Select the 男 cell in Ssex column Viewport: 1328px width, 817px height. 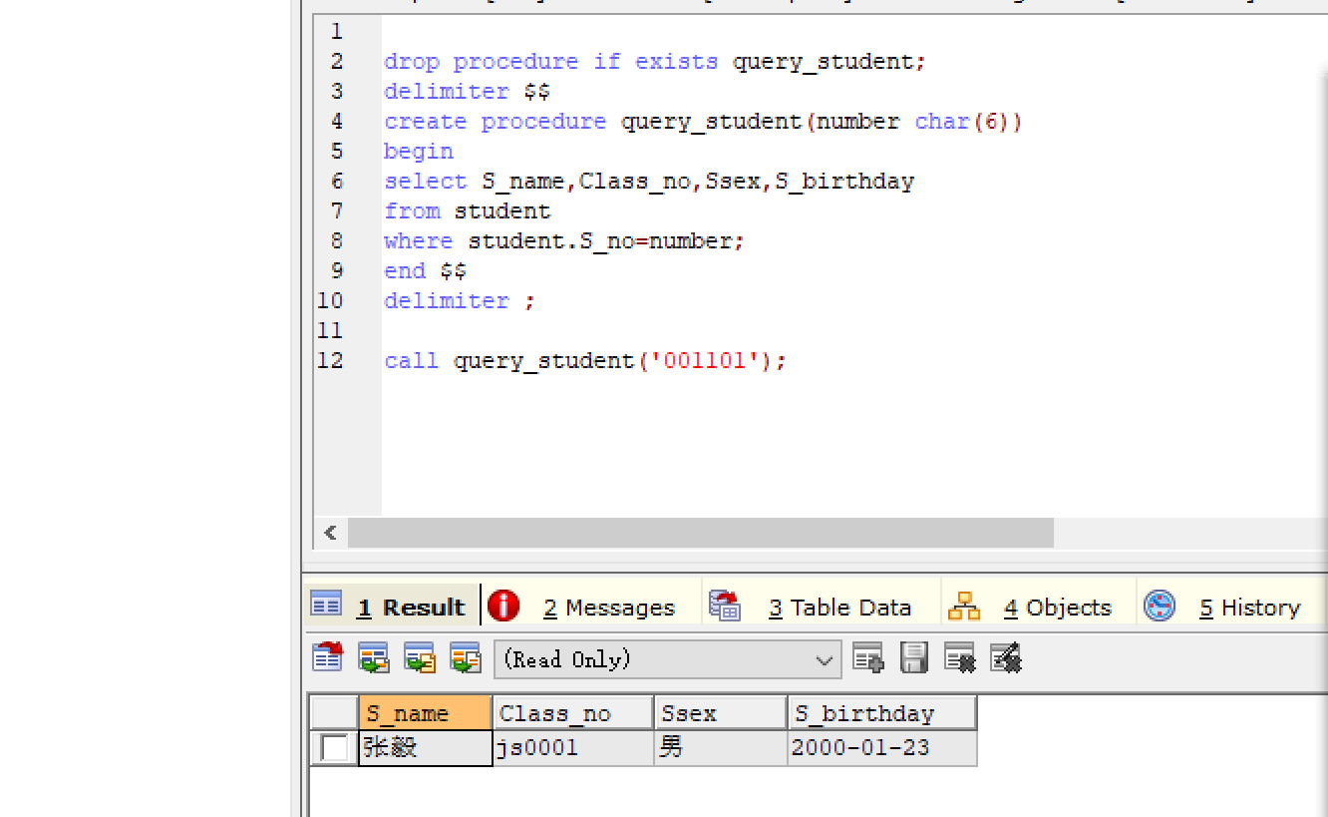coord(721,747)
